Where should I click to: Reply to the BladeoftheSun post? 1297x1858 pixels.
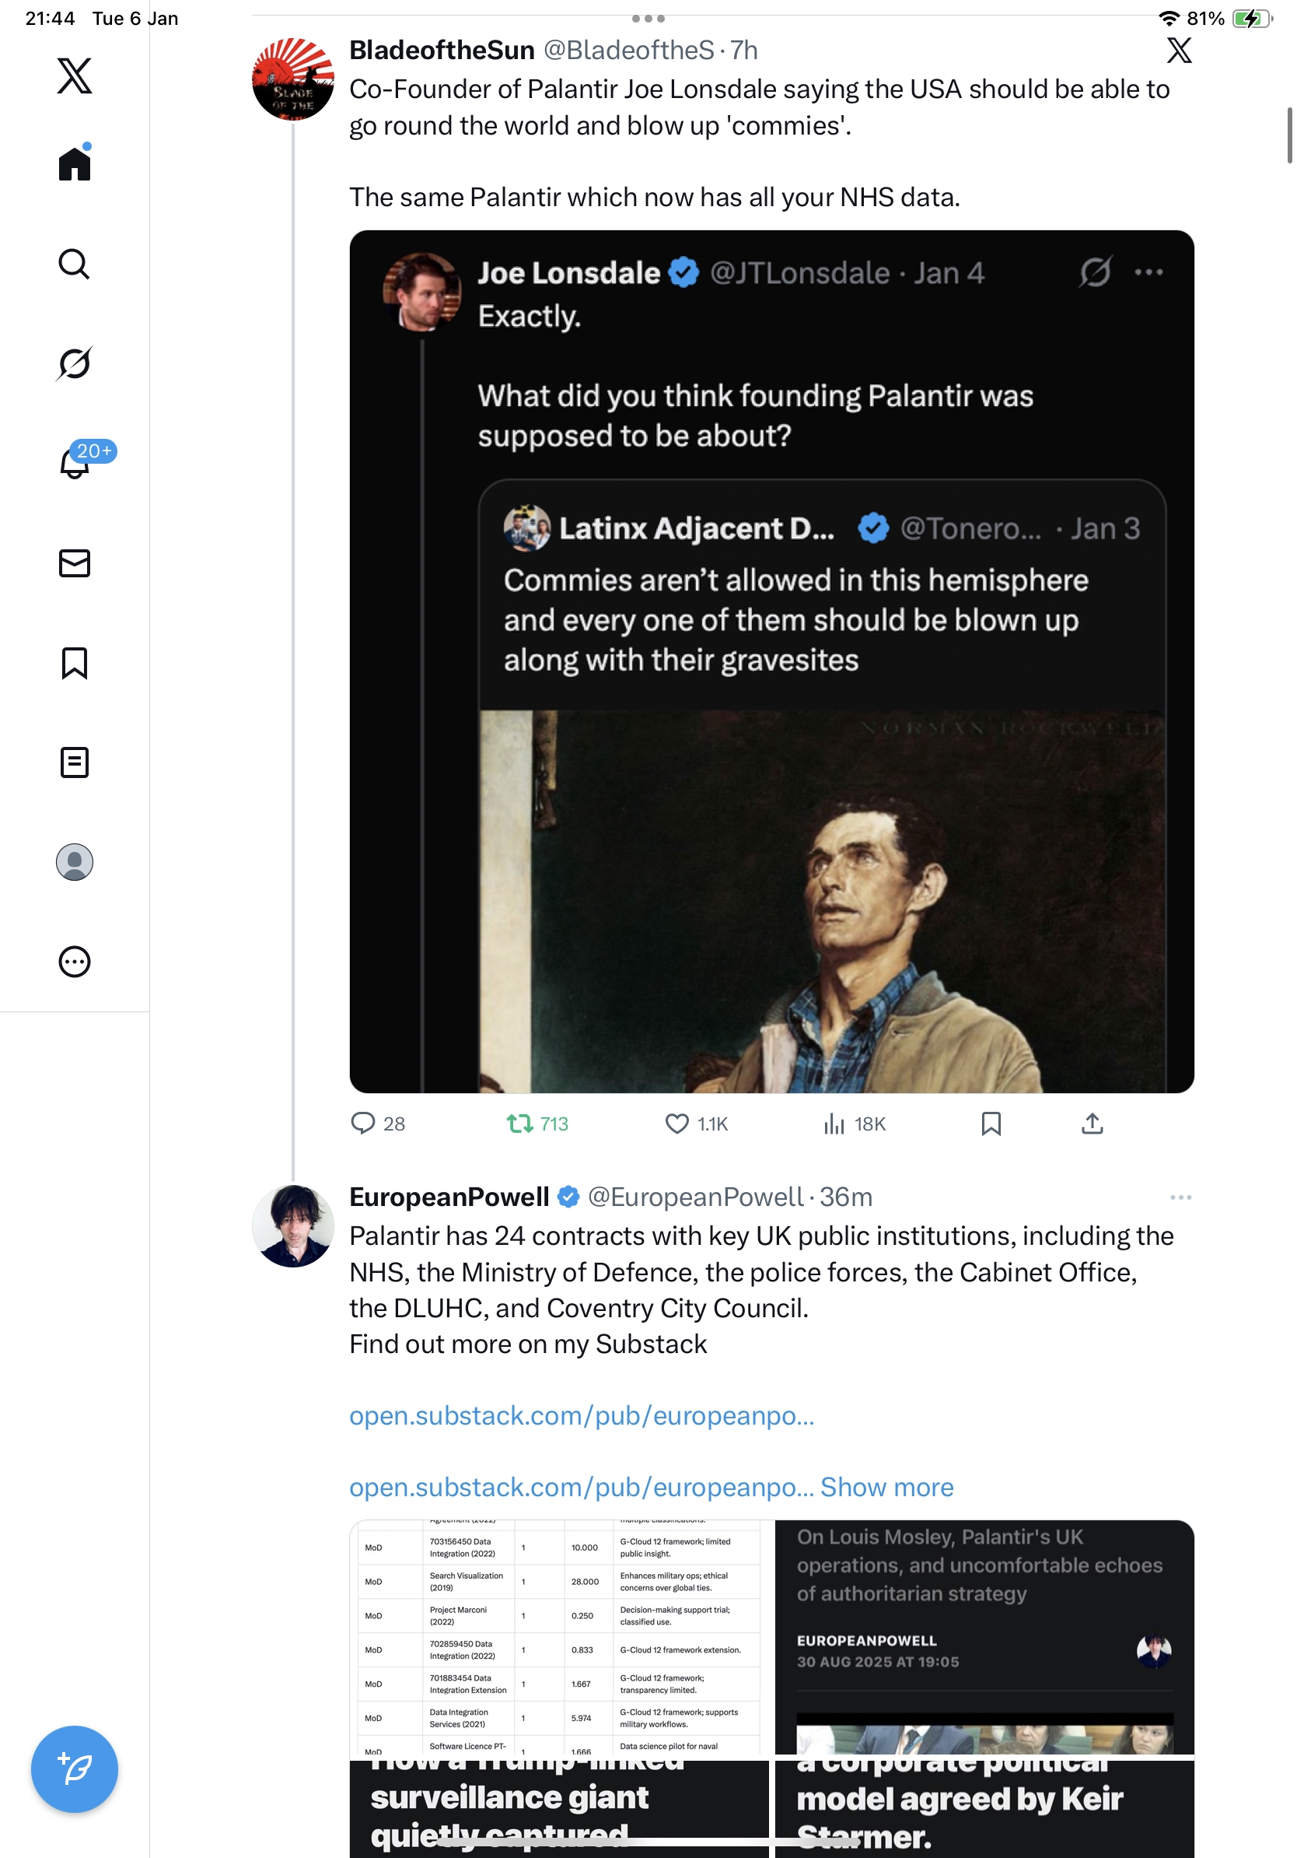363,1124
